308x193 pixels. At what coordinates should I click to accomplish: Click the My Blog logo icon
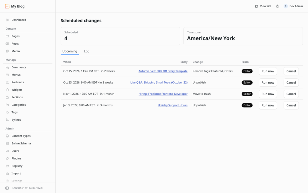click(x=7, y=6)
